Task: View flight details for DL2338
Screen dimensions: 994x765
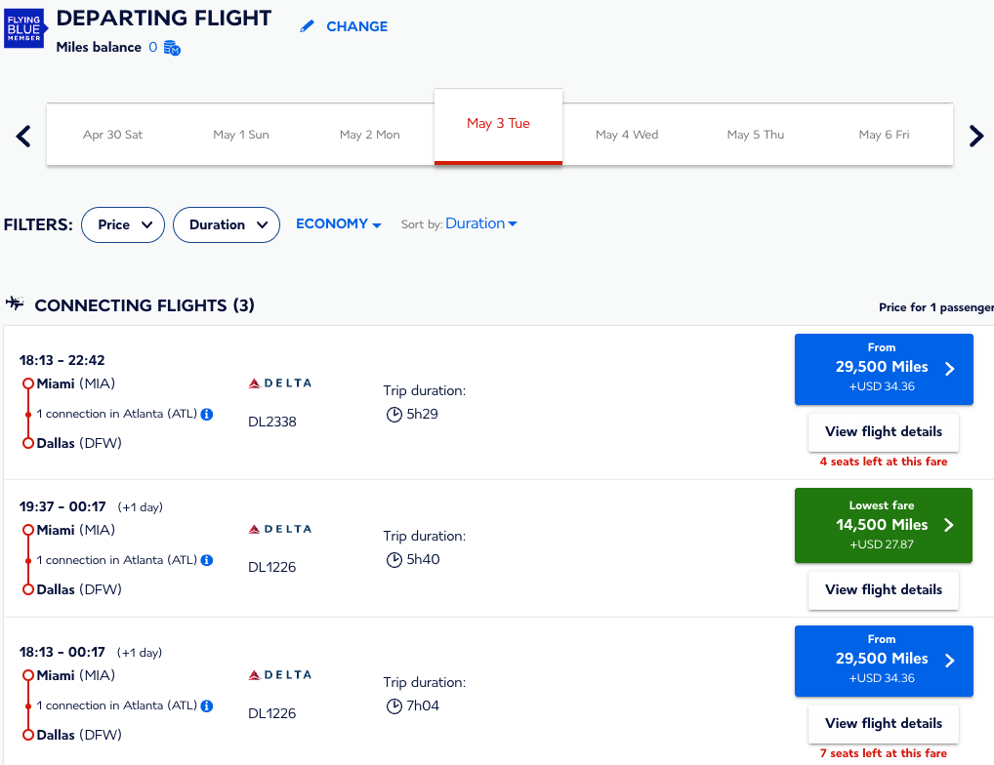Action: 884,431
